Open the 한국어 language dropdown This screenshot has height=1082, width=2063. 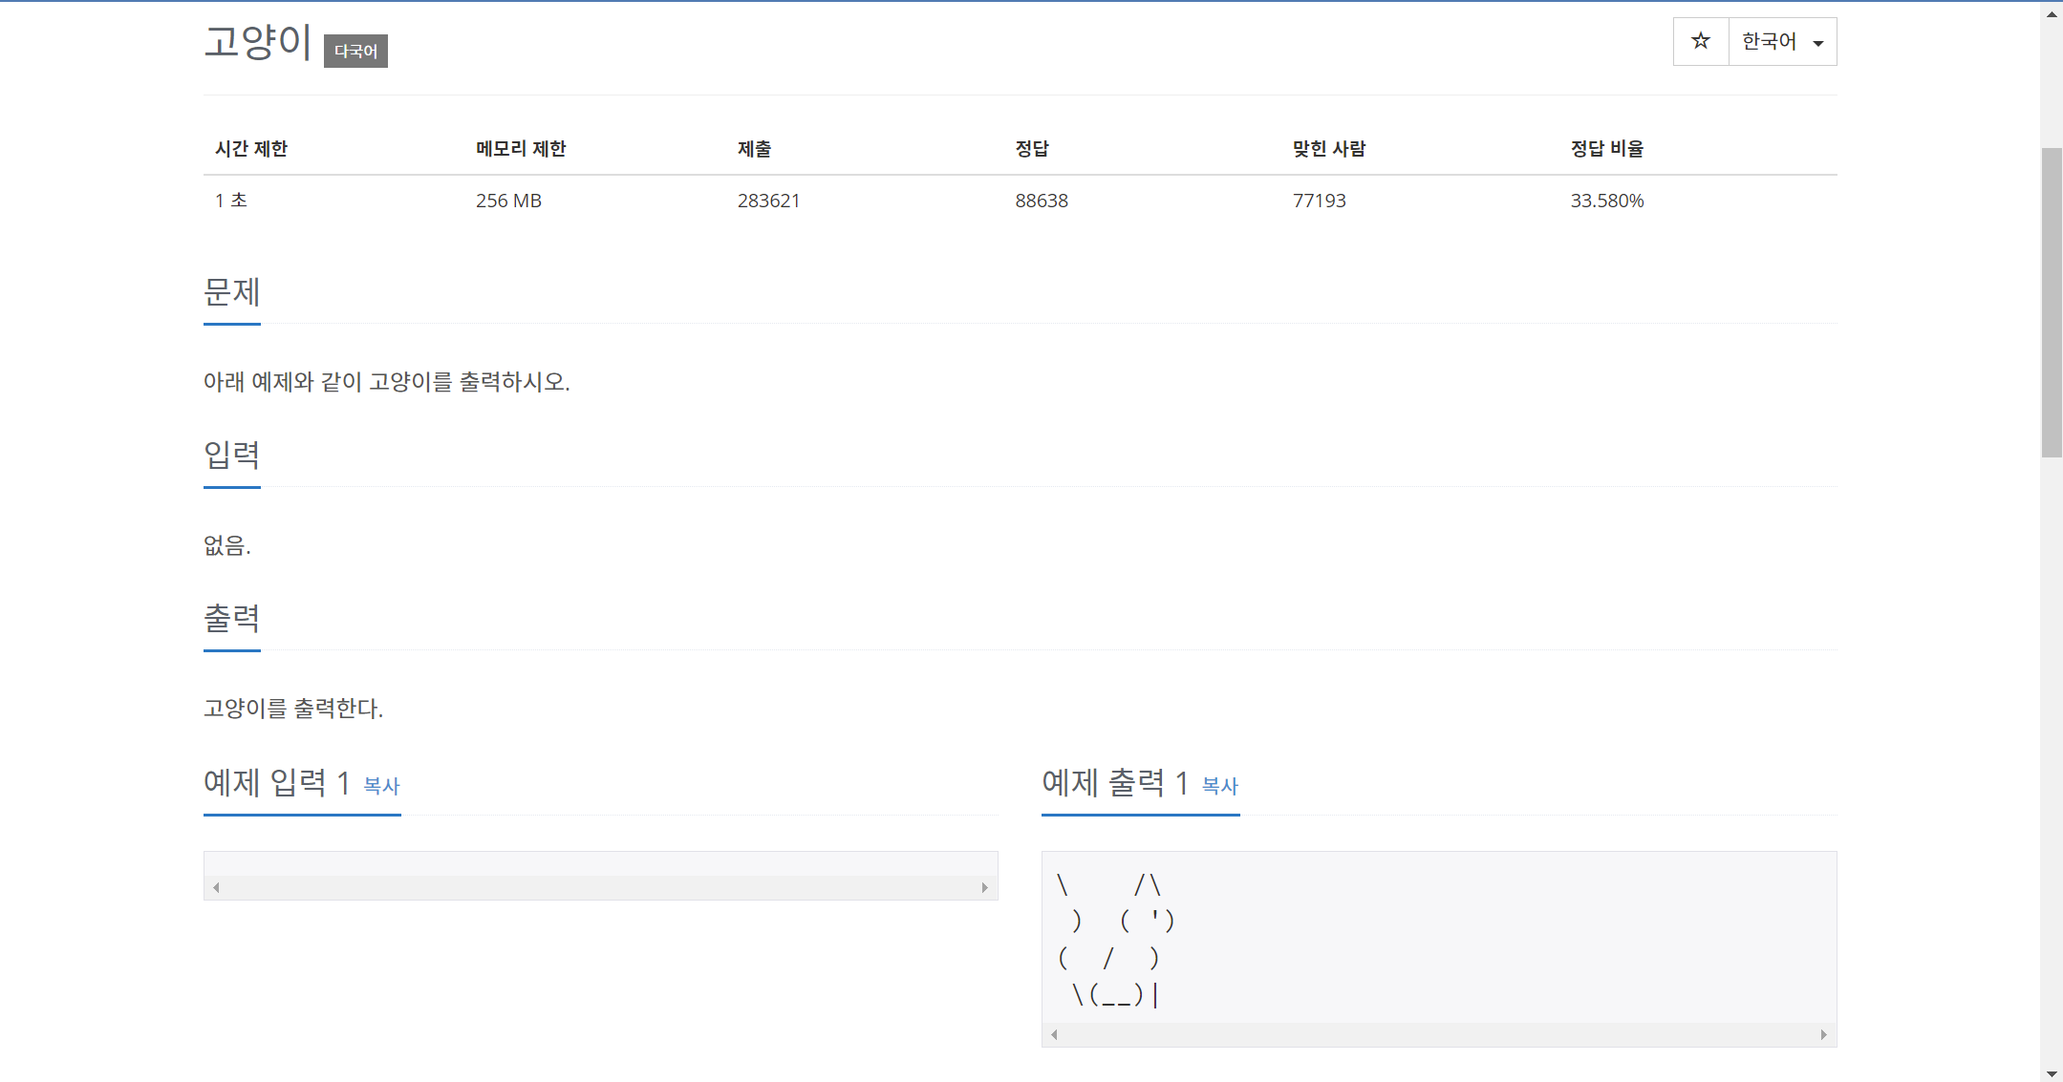click(x=1782, y=42)
